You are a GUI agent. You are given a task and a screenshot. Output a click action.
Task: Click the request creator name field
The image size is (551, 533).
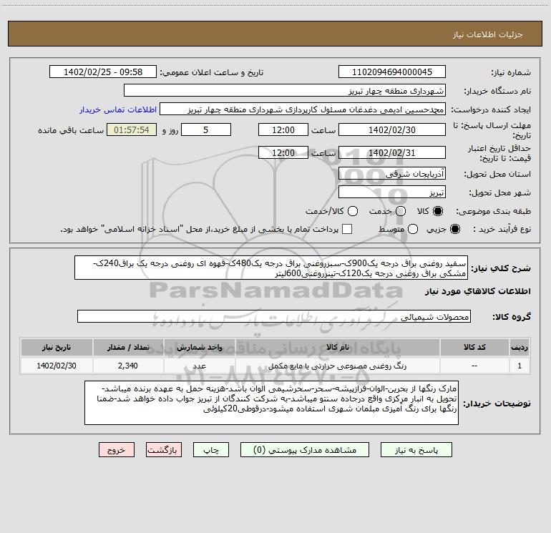[x=303, y=109]
